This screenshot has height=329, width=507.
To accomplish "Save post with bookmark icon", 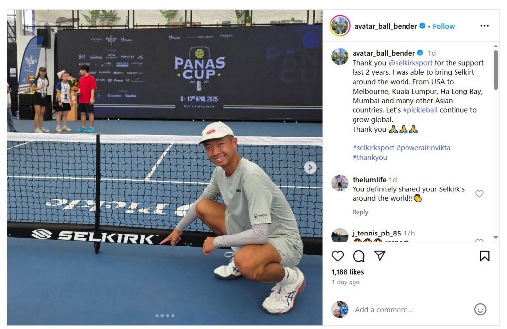I will pyautogui.click(x=484, y=256).
